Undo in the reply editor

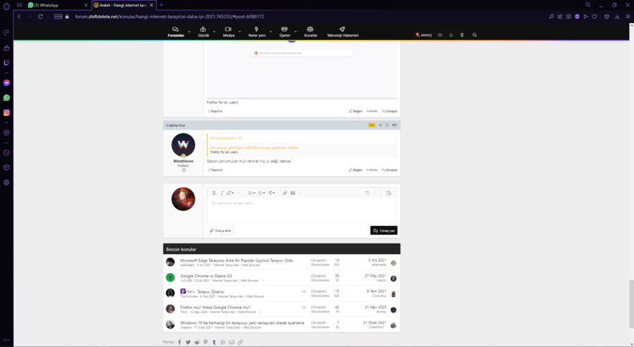click(368, 193)
